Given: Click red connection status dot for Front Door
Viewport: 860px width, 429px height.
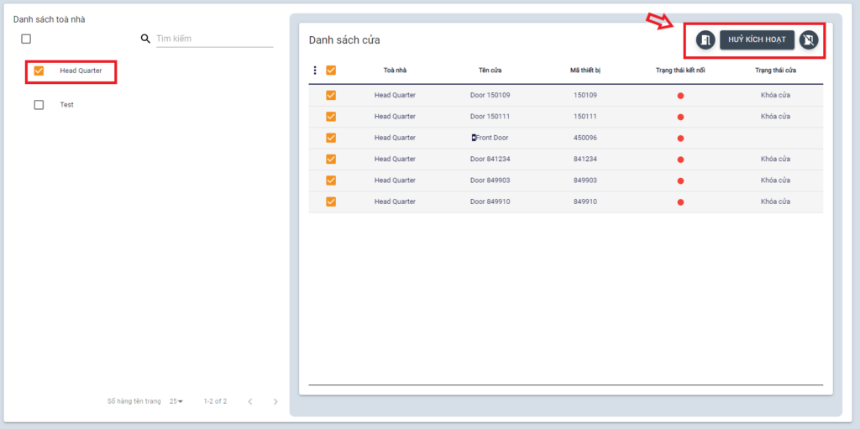Looking at the screenshot, I should pos(680,138).
